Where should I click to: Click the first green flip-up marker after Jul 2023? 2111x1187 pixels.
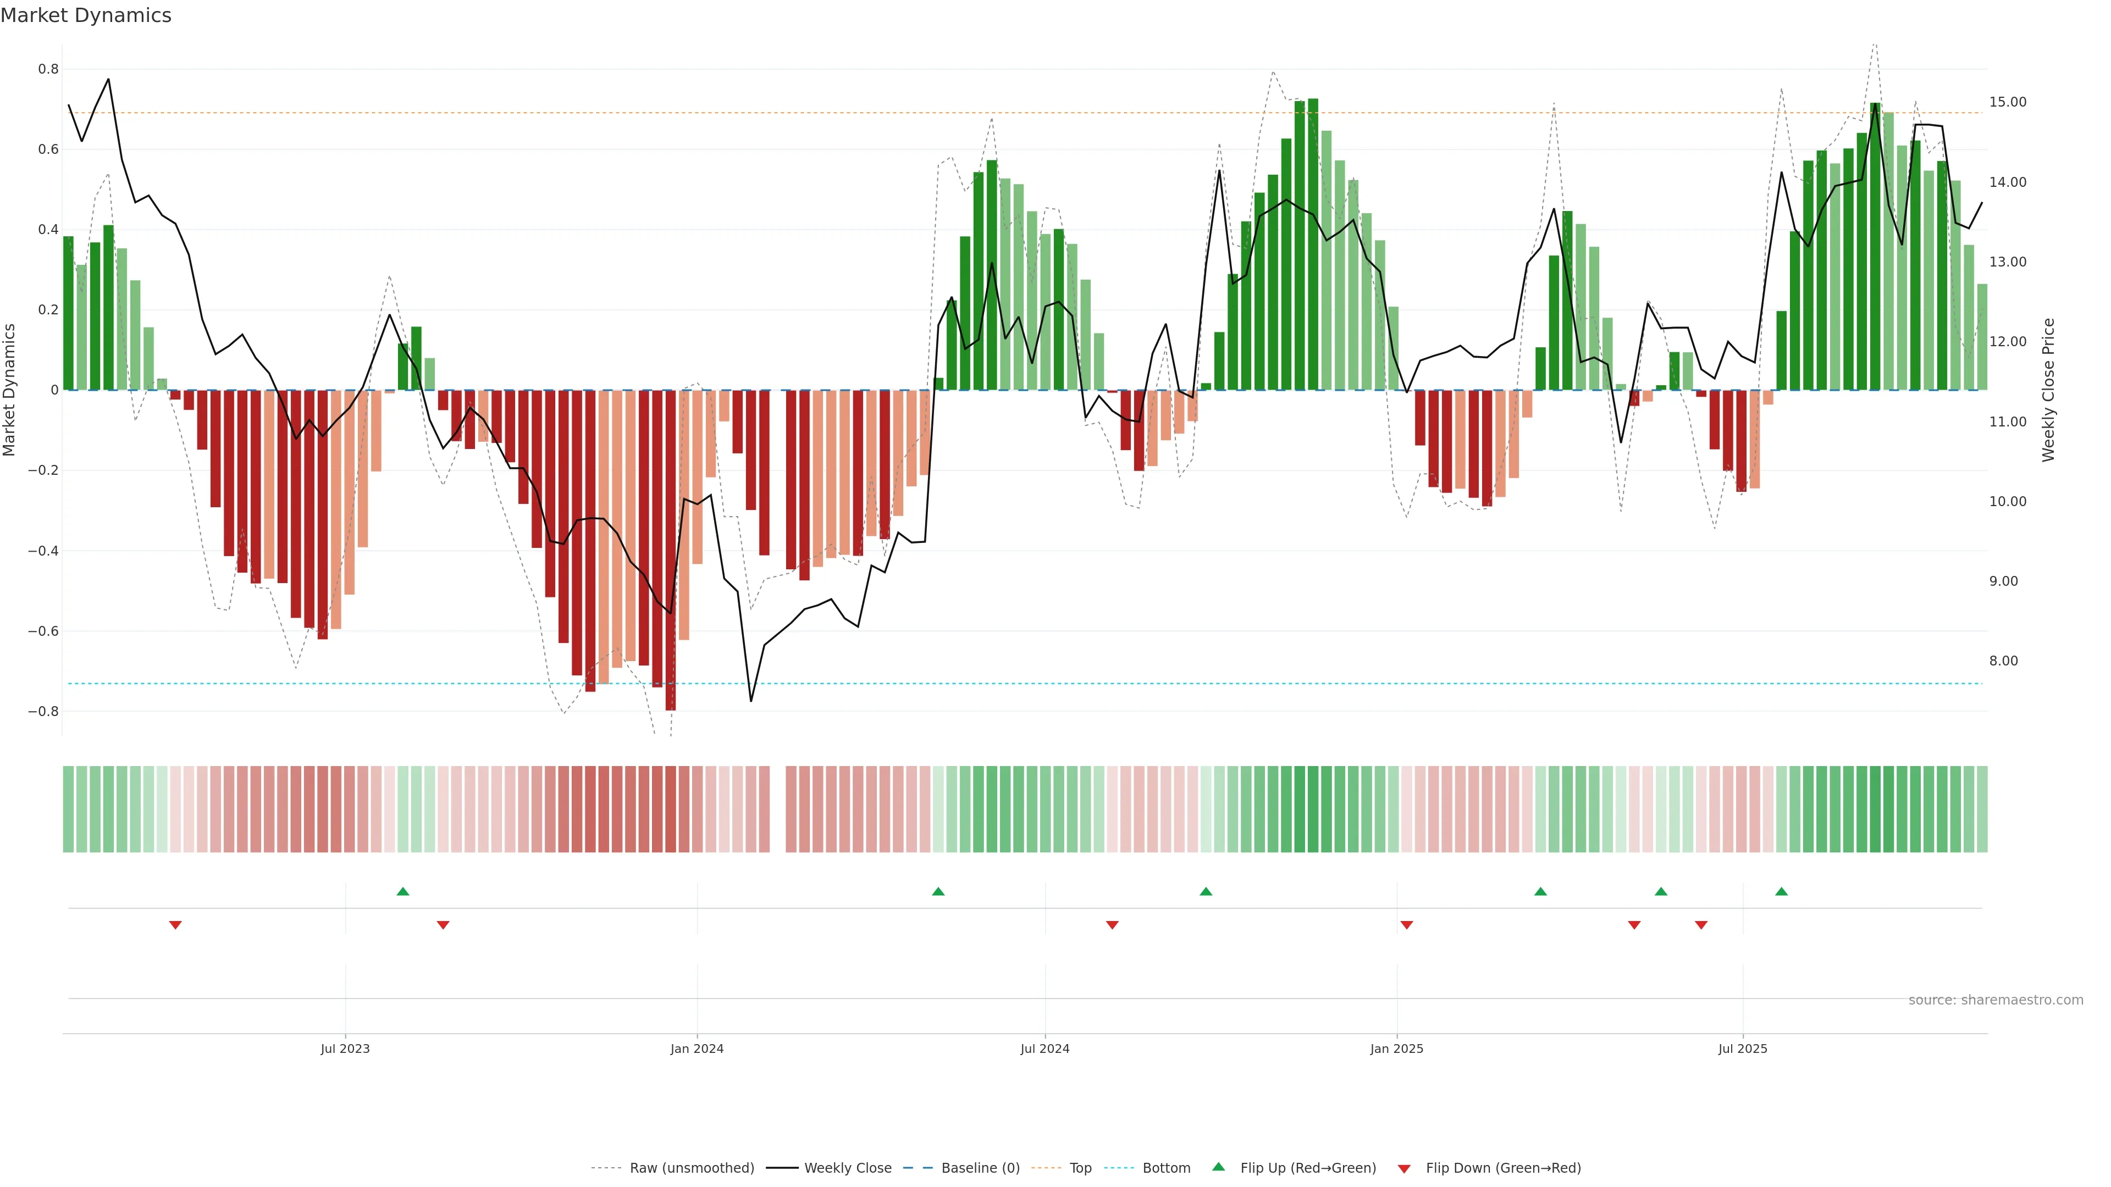coord(402,891)
